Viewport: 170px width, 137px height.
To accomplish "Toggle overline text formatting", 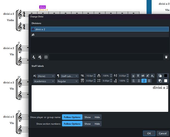I will pyautogui.click(x=138, y=76).
